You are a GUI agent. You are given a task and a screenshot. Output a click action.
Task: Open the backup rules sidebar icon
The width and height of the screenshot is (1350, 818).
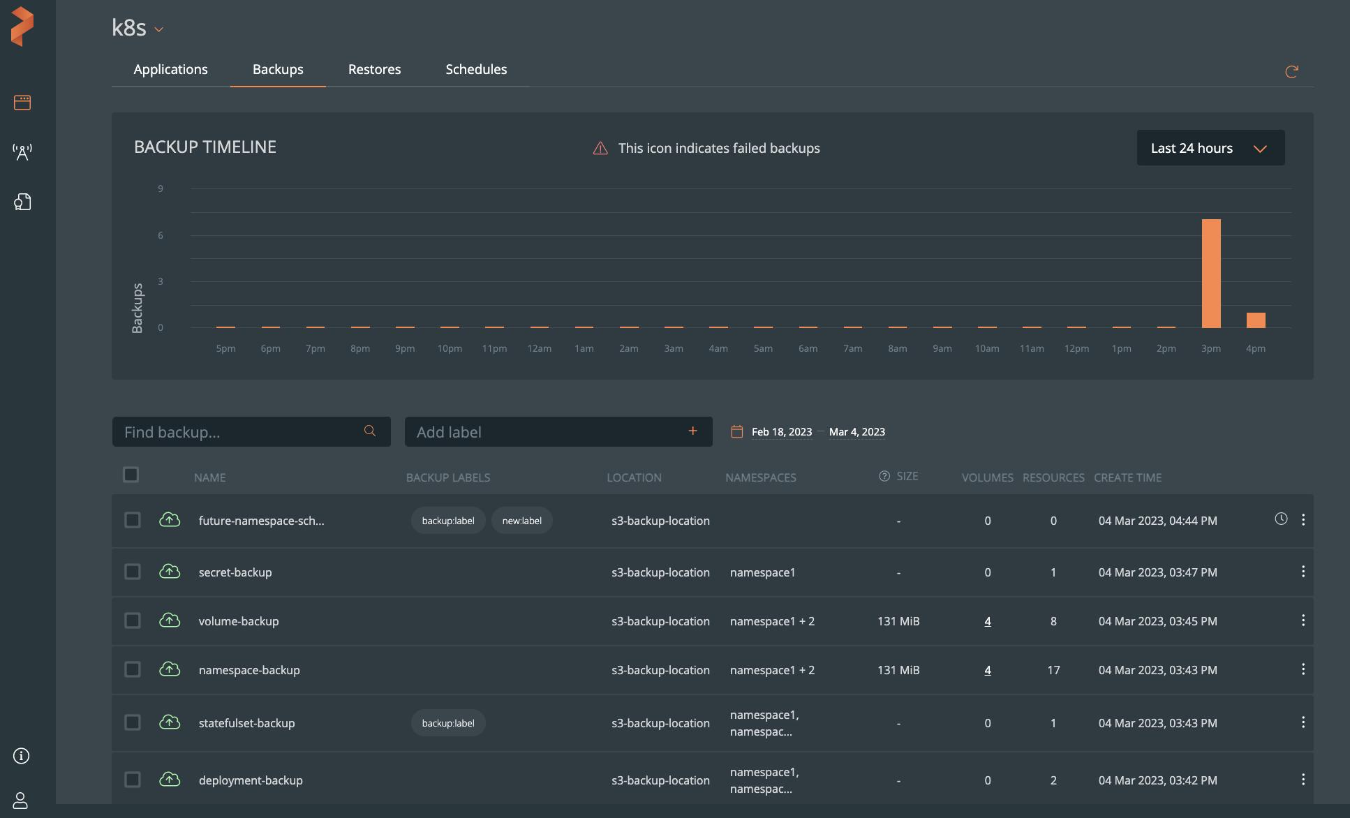(x=22, y=202)
